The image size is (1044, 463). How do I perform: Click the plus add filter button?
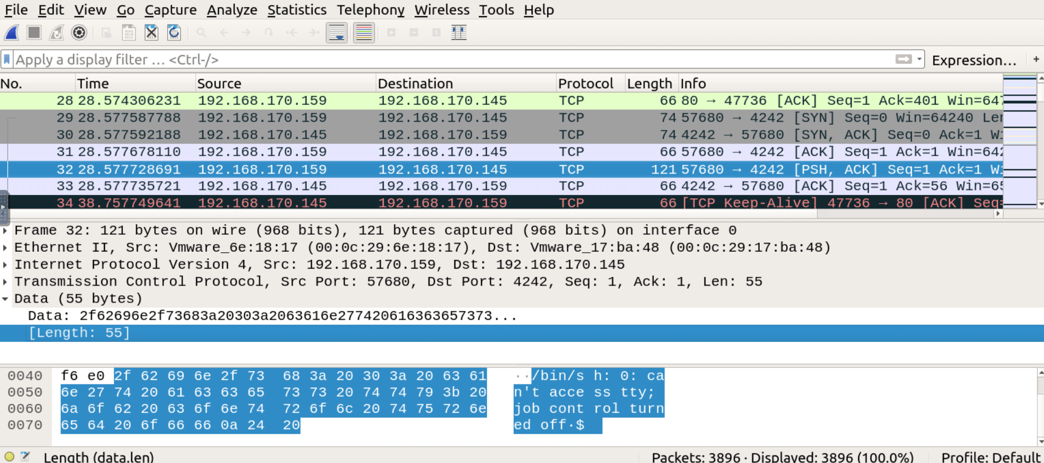1036,60
